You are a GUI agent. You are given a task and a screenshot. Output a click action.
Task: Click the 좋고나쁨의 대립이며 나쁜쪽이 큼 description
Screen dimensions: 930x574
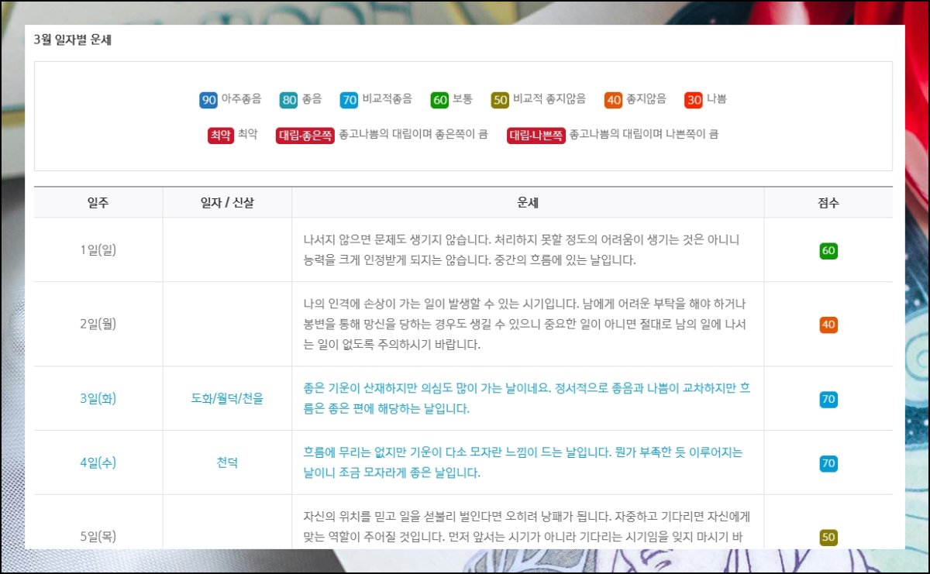[x=644, y=135]
